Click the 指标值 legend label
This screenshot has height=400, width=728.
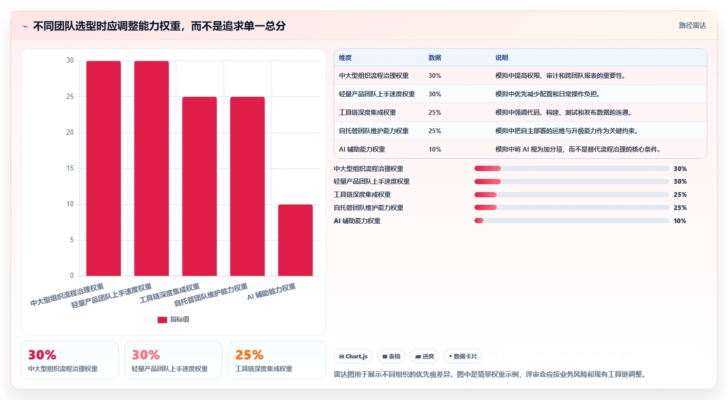[x=180, y=320]
